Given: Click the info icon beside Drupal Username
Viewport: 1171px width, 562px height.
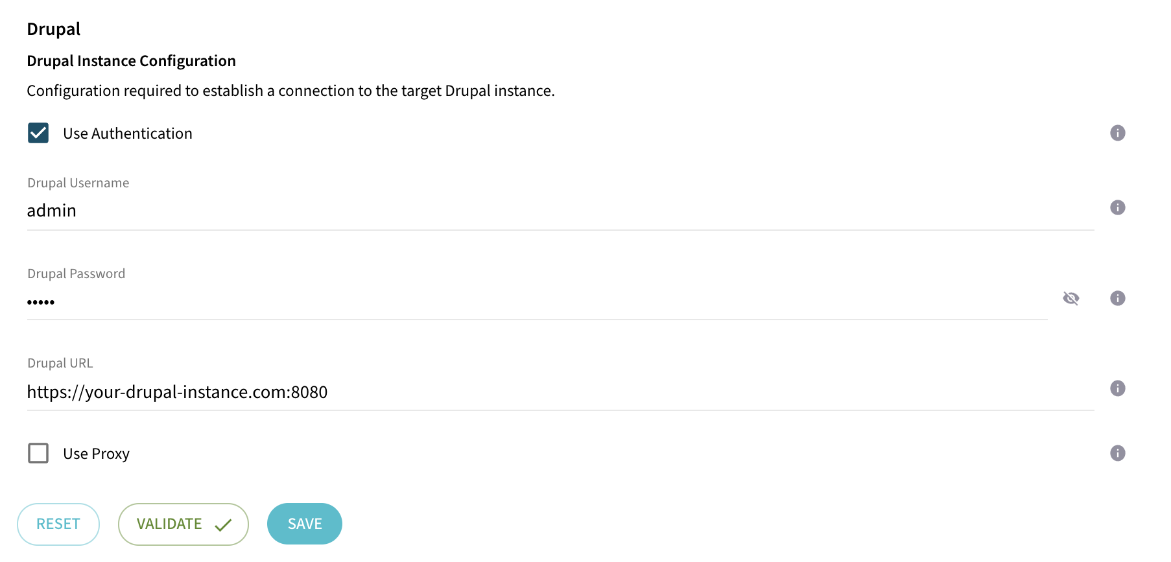Looking at the screenshot, I should pos(1118,207).
